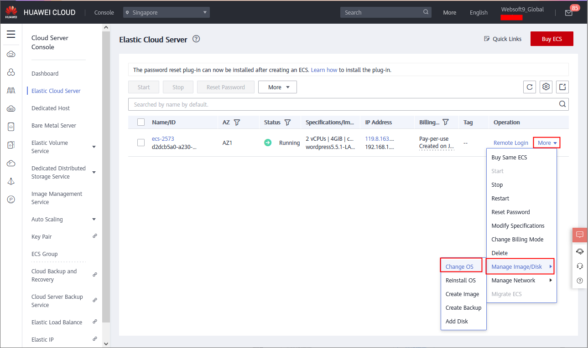588x348 pixels.
Task: Click the Buy ECS button
Action: pyautogui.click(x=552, y=39)
